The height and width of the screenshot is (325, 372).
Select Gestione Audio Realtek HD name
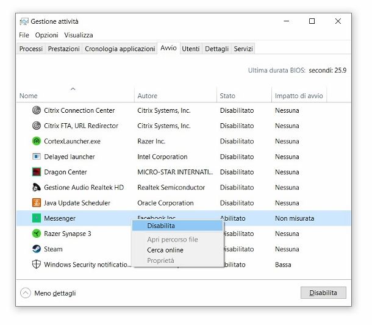coord(84,187)
